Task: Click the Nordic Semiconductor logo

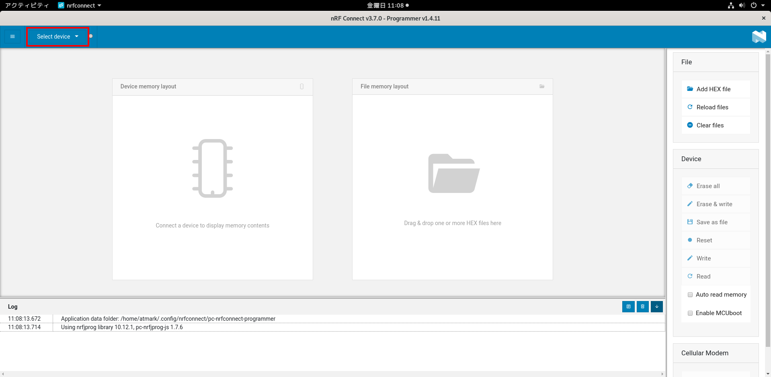Action: 759,37
